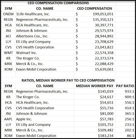
Task: Select Walmart compensation 22,574,358
Action: click(x=104, y=53)
